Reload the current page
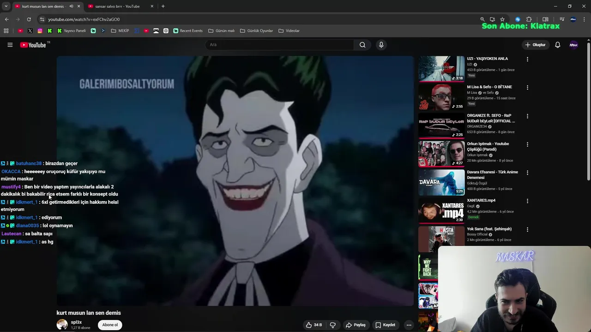The height and width of the screenshot is (332, 591). point(29,19)
